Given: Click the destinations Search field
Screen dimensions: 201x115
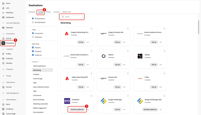Looking at the screenshot, I should [x=72, y=17].
